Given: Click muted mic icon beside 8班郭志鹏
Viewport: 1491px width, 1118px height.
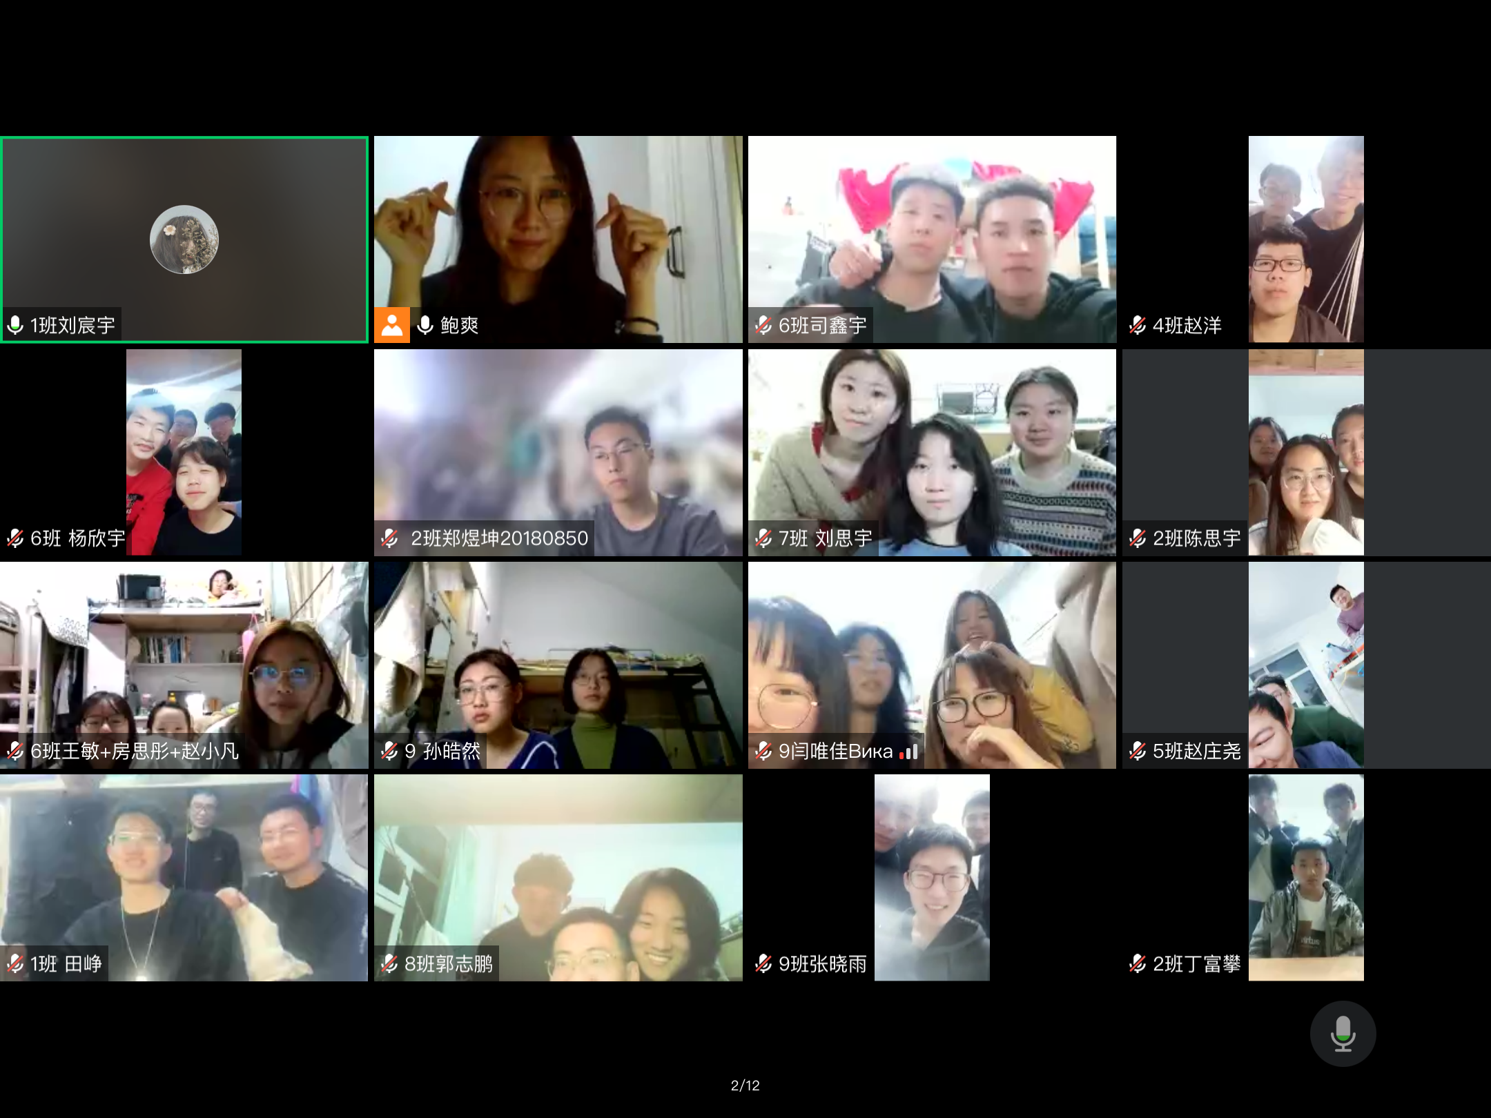Looking at the screenshot, I should [389, 963].
